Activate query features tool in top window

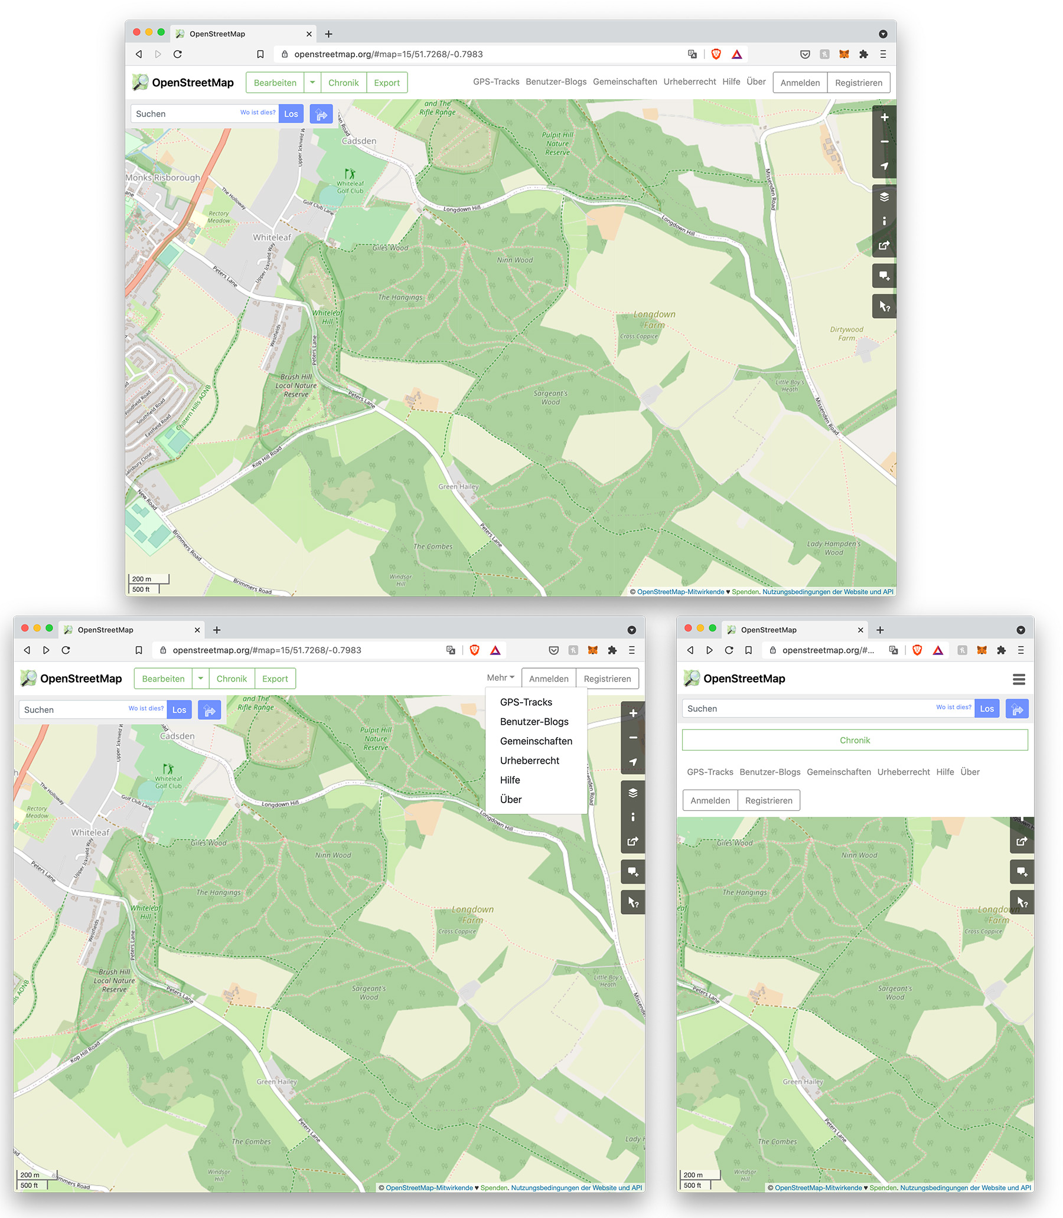point(884,306)
